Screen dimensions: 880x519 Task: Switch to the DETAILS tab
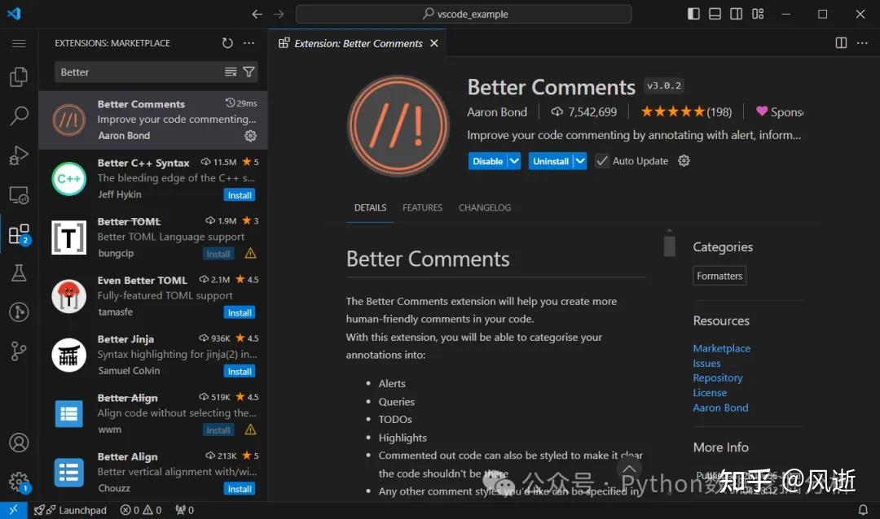point(370,207)
